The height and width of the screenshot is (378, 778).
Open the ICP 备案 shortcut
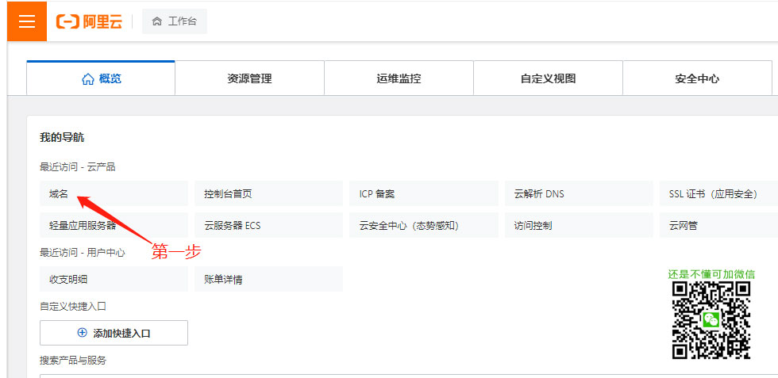click(x=424, y=193)
